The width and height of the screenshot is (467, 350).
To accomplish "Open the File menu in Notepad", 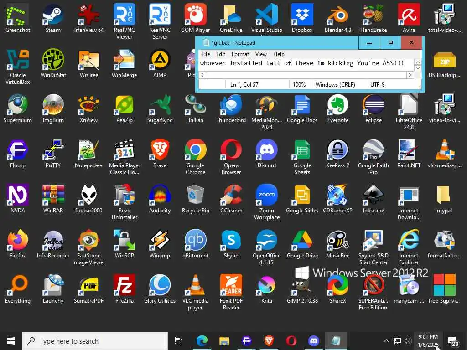I will 206,54.
